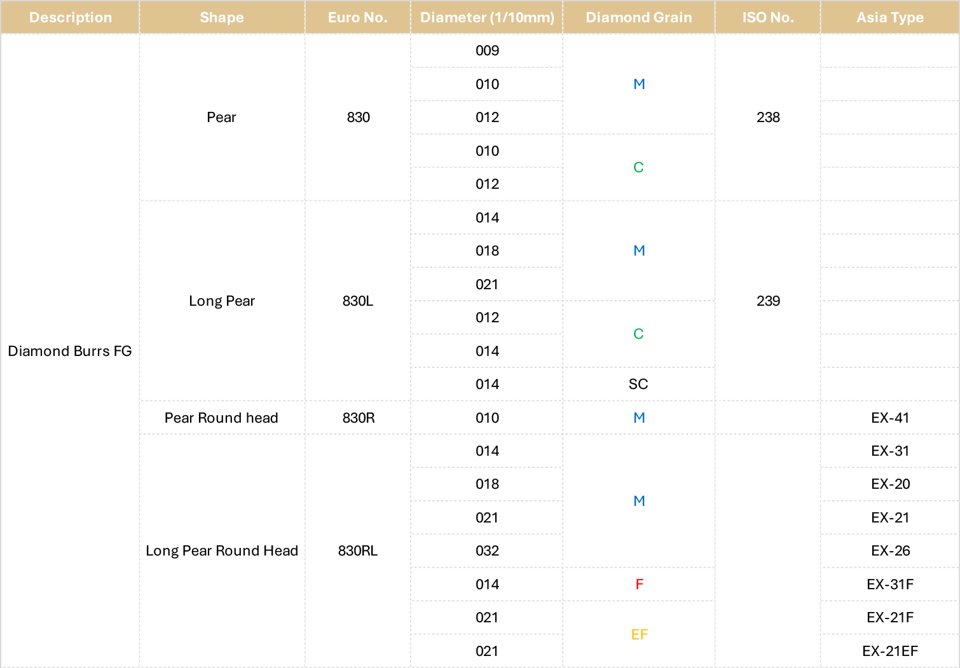Click the Diamond Grain column header

click(639, 17)
